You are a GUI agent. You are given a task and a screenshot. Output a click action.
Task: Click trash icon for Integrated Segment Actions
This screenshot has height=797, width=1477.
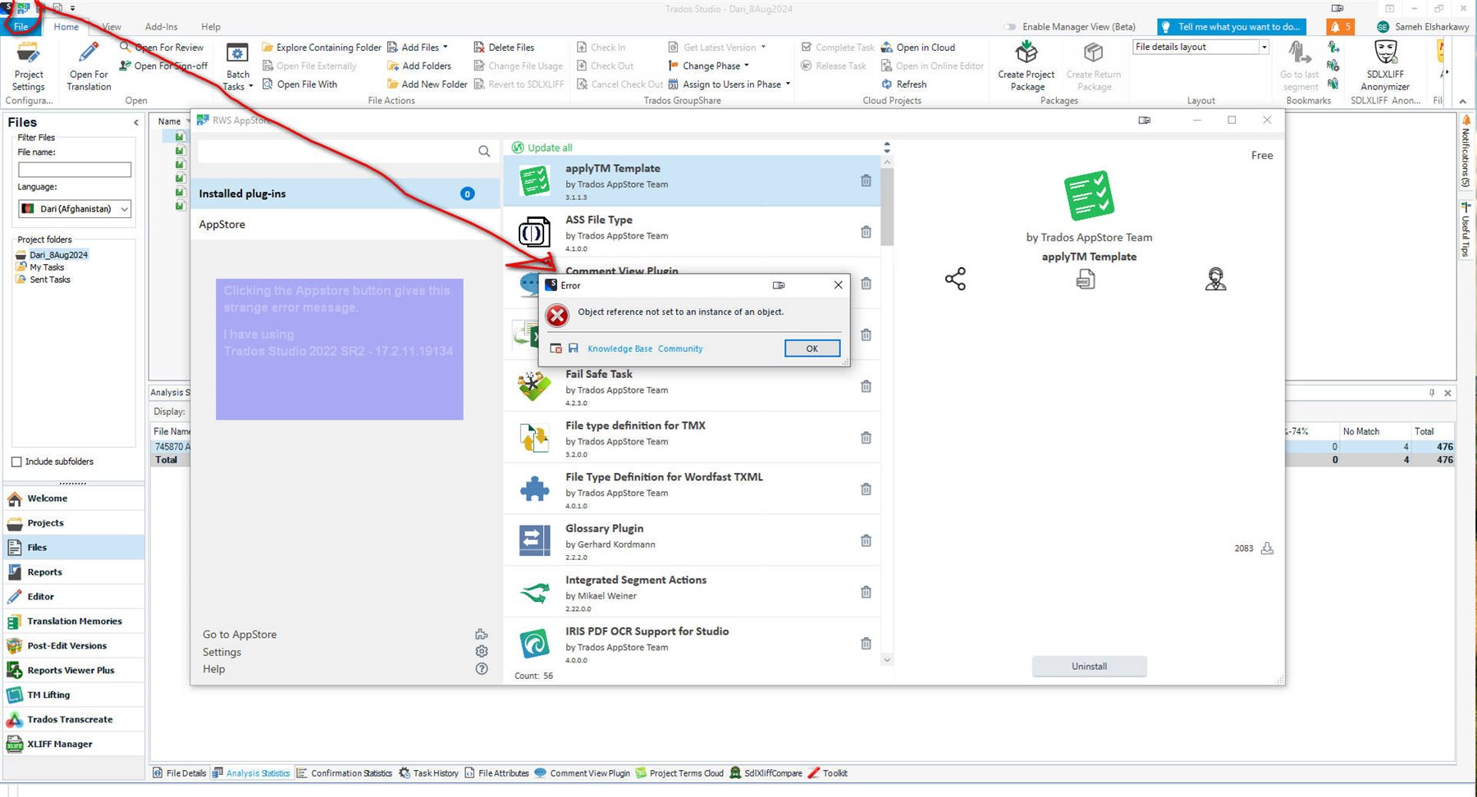[866, 592]
